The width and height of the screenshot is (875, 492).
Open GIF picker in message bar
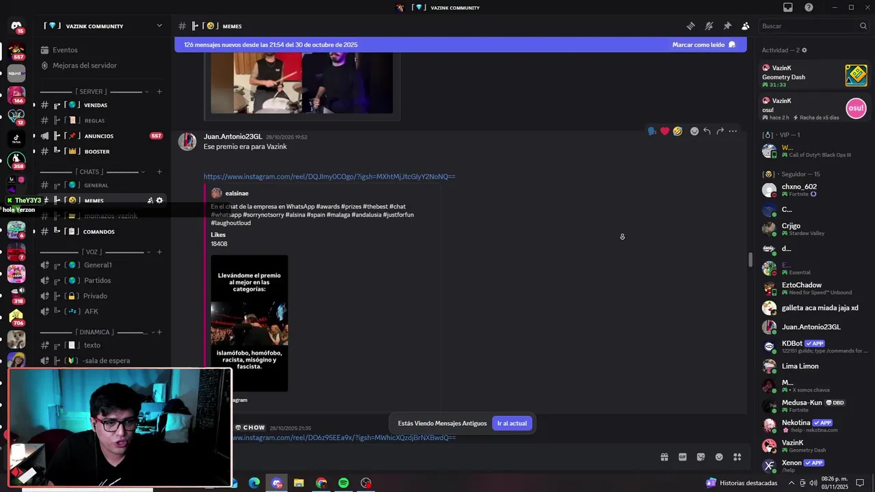pyautogui.click(x=682, y=457)
